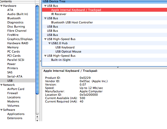Collapse USB High-Speed Bus containing USB2.0 Hub
Viewport: 167px width, 129px height.
[x=45, y=39]
